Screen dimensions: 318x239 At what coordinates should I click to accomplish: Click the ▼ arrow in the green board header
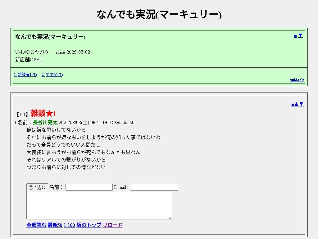pyautogui.click(x=300, y=35)
